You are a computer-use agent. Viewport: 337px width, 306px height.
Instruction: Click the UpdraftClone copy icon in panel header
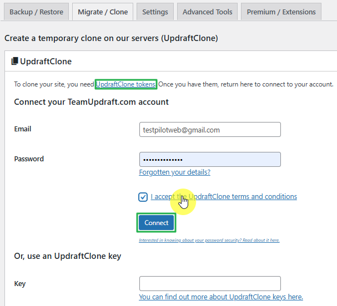tap(14, 62)
